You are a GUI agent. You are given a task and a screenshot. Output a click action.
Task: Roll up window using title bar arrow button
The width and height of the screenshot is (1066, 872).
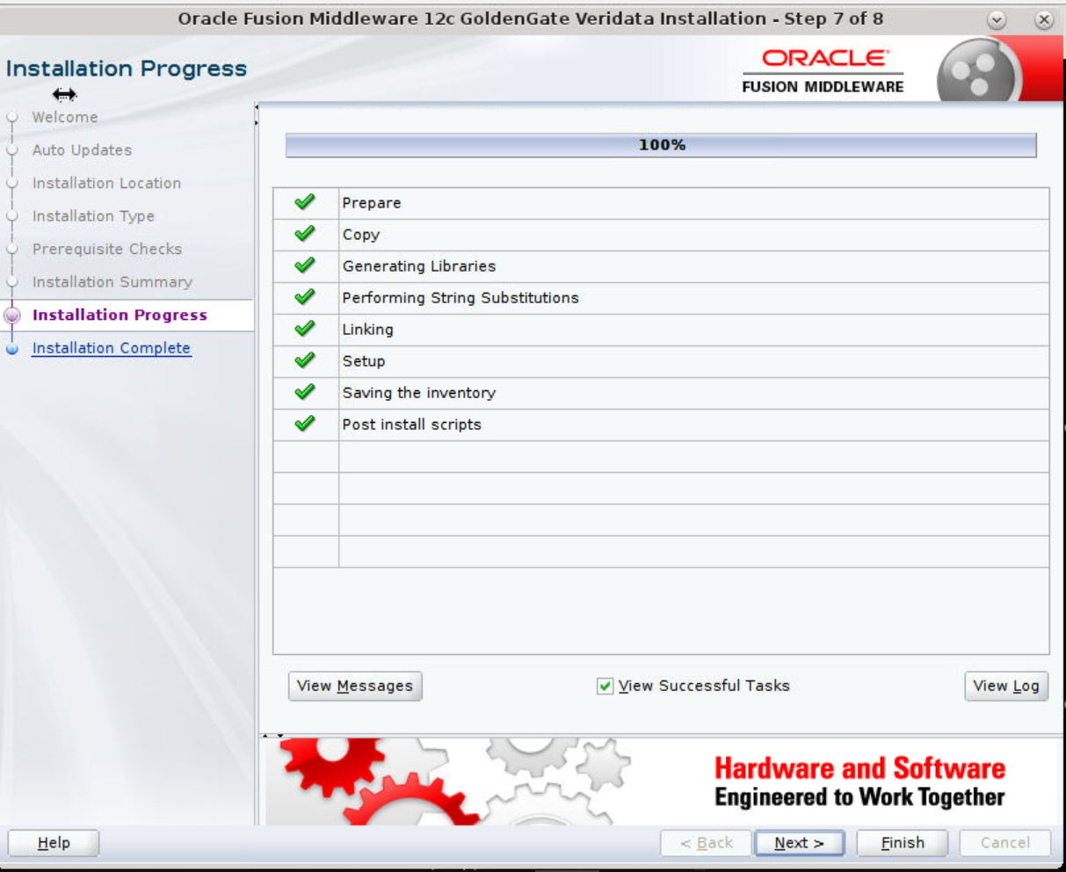tap(997, 19)
